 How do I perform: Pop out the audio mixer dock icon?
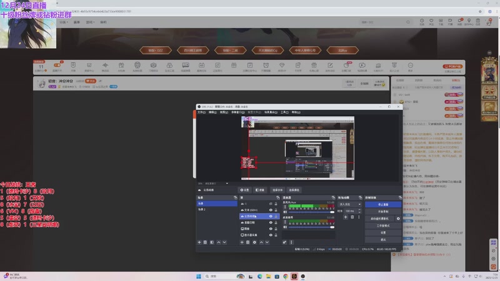333,198
